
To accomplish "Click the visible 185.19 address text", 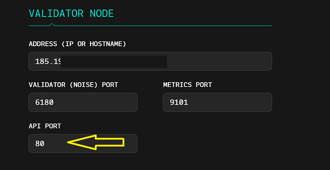I will (x=48, y=61).
